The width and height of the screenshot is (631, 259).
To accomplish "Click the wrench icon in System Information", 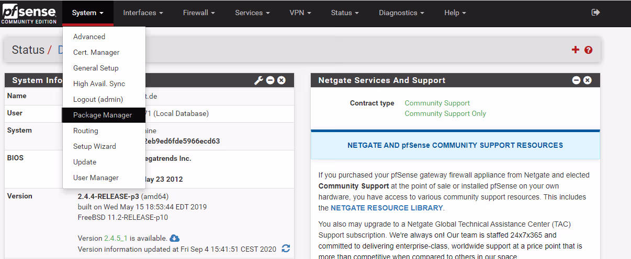I will tap(258, 80).
